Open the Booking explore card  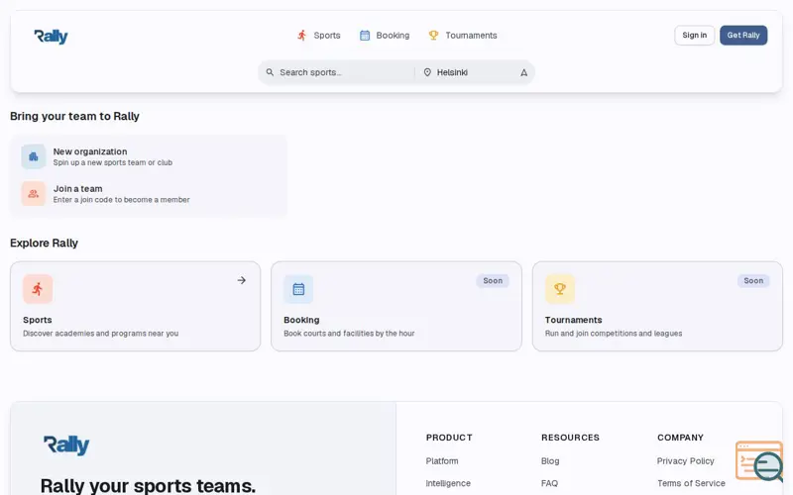point(396,306)
